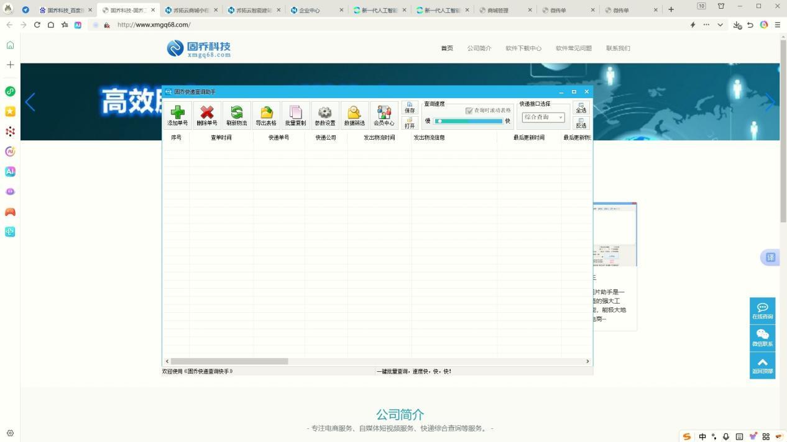The image size is (787, 442).
Task: Click 返回顶部 in the floating sidebar
Action: [763, 364]
